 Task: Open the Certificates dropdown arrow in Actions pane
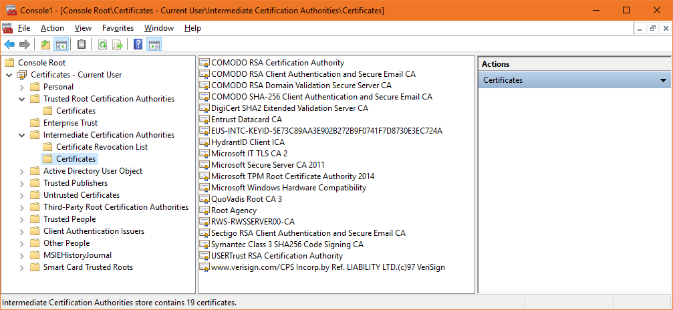[x=663, y=80]
